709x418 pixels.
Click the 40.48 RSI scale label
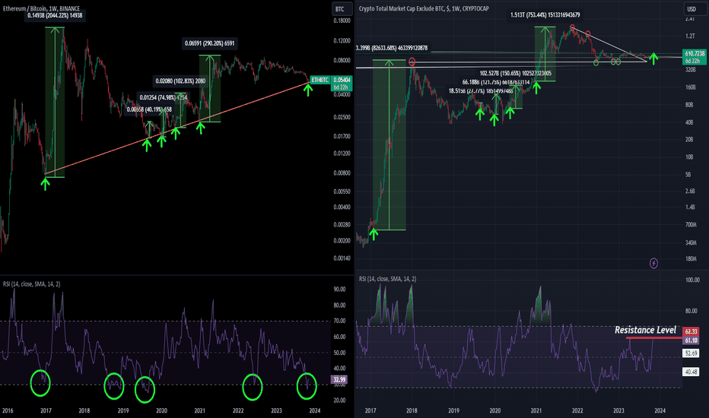click(x=691, y=372)
